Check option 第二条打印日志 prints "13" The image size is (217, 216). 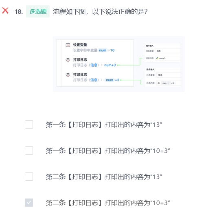point(29,177)
